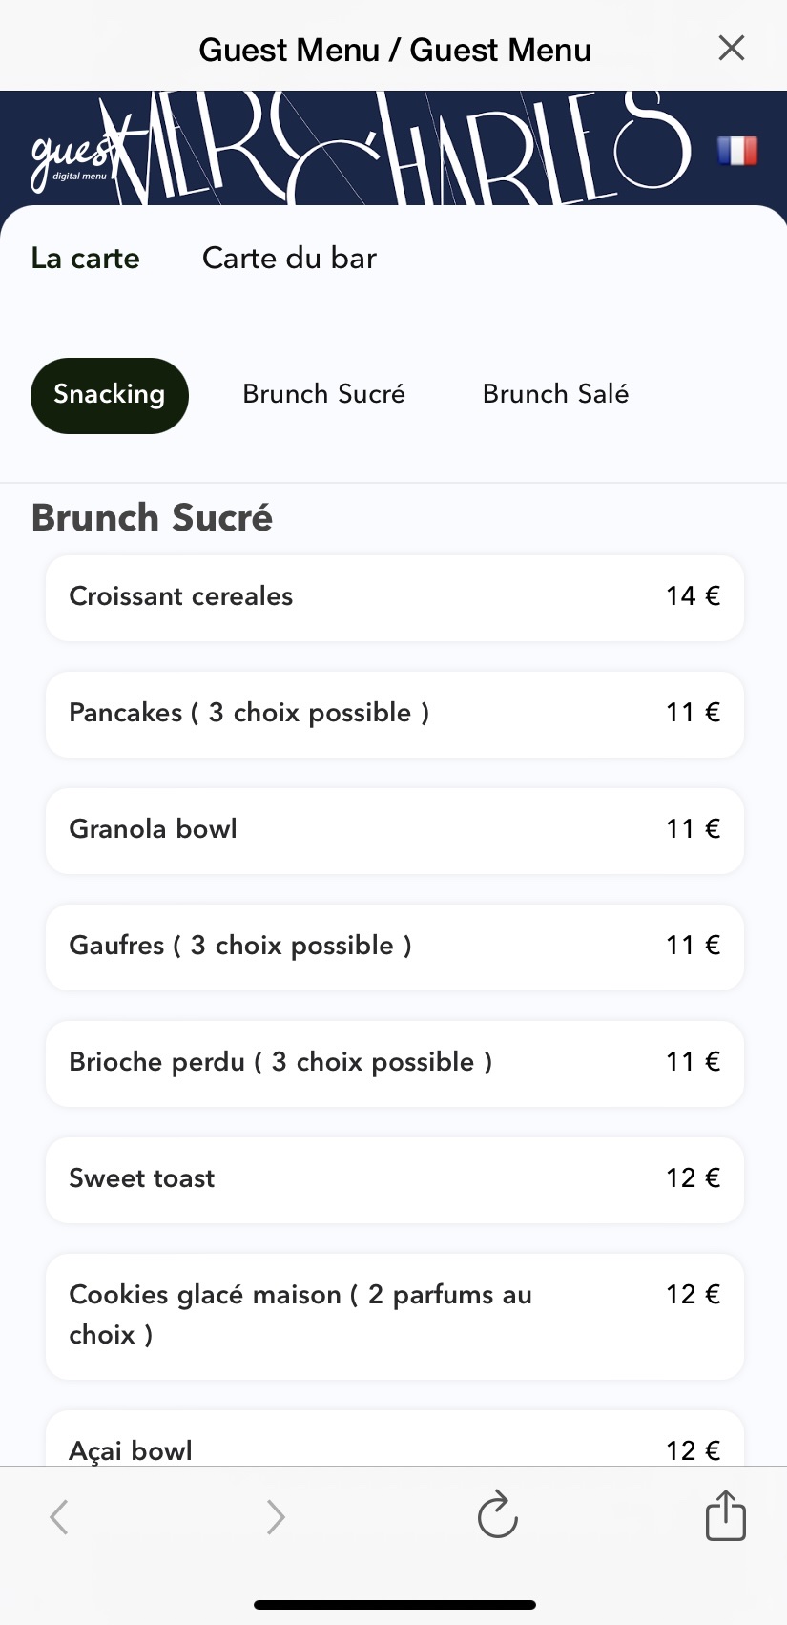787x1625 pixels.
Task: Select Cookies glacé maison item
Action: pyautogui.click(x=394, y=1315)
